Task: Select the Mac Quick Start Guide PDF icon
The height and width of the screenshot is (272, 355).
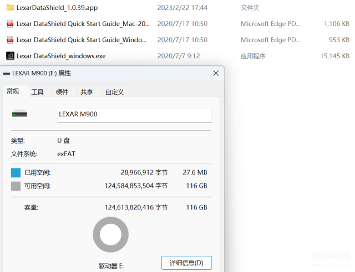Action: point(10,24)
